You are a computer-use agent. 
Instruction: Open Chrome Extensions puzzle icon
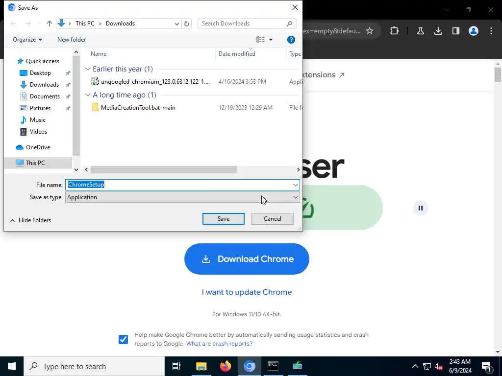(x=395, y=31)
